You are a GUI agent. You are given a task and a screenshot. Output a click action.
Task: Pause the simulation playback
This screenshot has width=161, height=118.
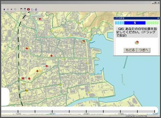pyautogui.click(x=8, y=9)
